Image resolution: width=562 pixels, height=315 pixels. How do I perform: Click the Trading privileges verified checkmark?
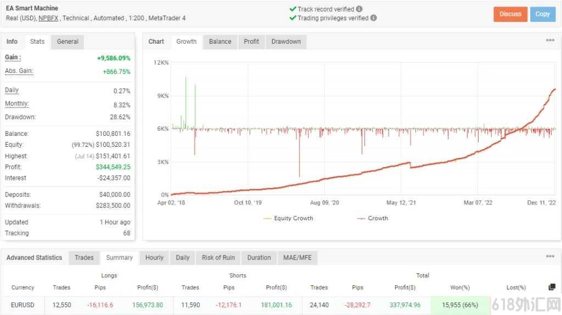coord(293,18)
